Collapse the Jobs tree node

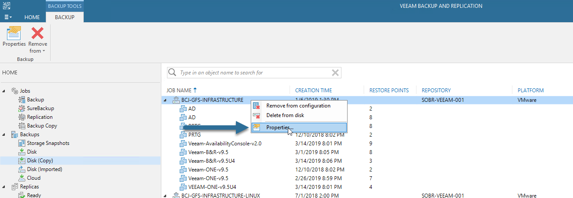[x=4, y=91]
